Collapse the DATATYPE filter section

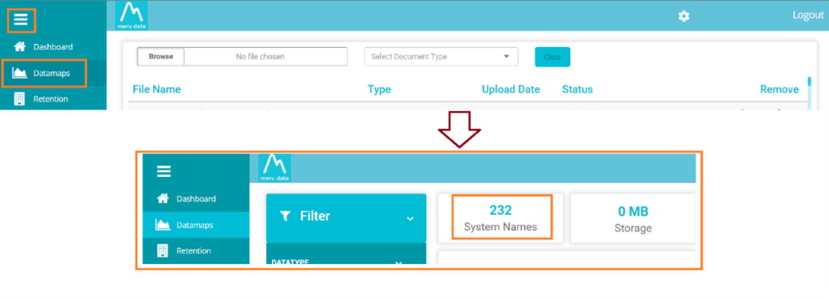399,262
